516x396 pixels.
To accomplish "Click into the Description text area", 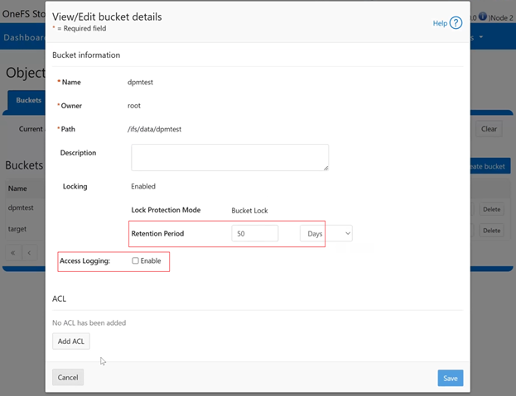I will [x=229, y=157].
